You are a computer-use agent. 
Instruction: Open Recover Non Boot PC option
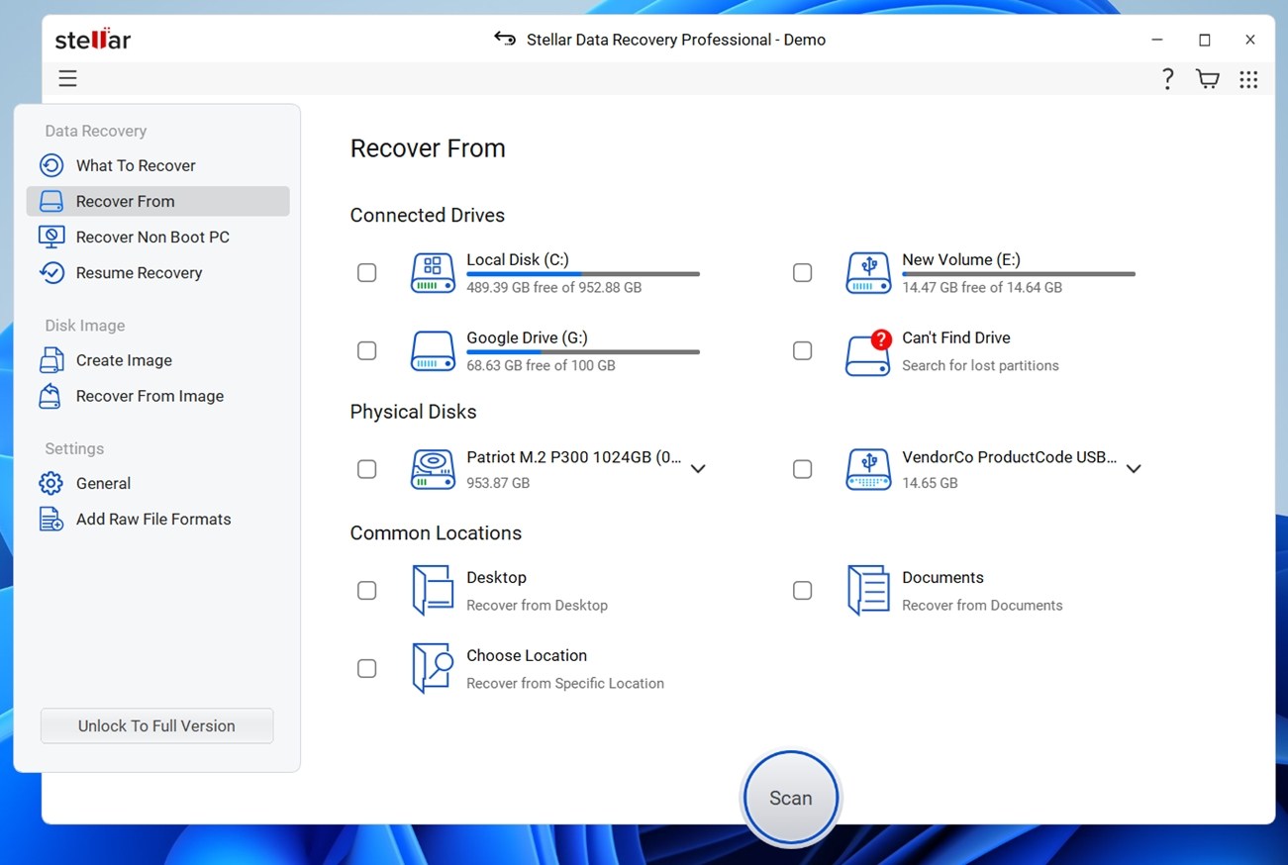pyautogui.click(x=151, y=237)
